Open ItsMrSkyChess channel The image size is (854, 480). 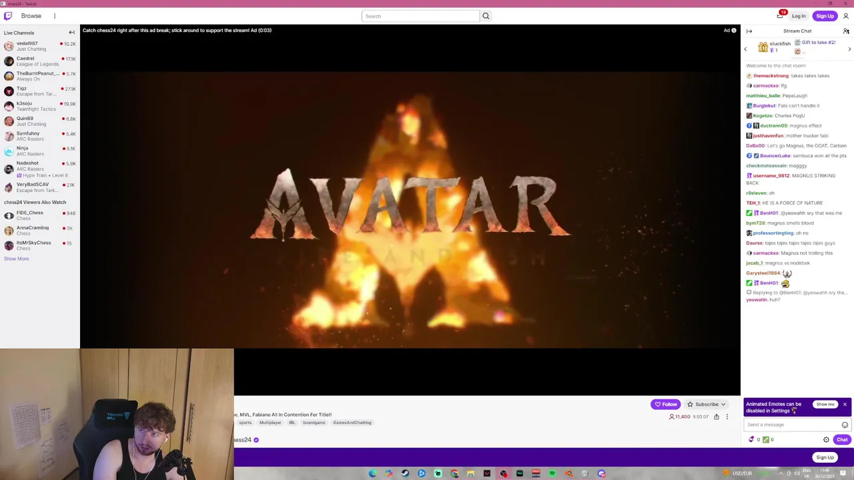[40, 245]
